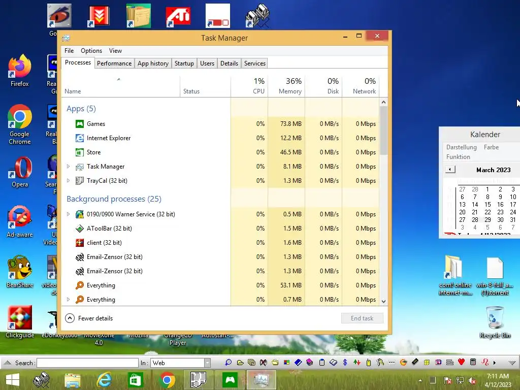The height and width of the screenshot is (390, 520).
Task: Focus the Search input field
Action: click(87, 363)
